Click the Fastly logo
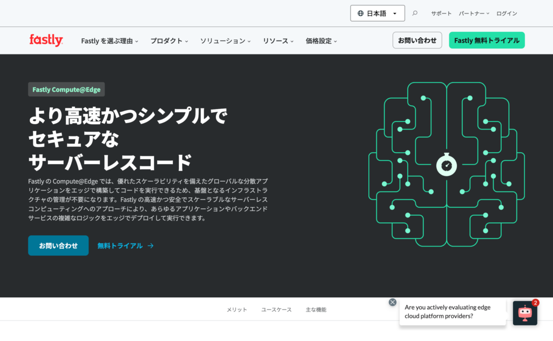This screenshot has height=341, width=553. (46, 40)
